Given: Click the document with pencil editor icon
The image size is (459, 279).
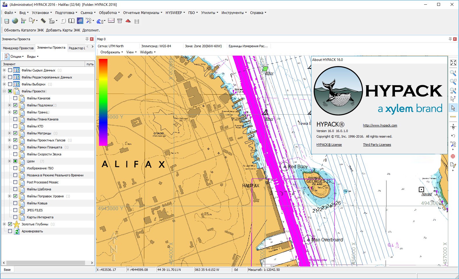Looking at the screenshot, I should [32, 21].
